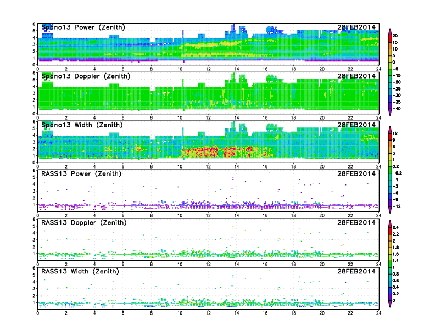Screen dimensions: 435x336
Task: Click the purple arrow below the top colorbar
Action: click(x=389, y=112)
